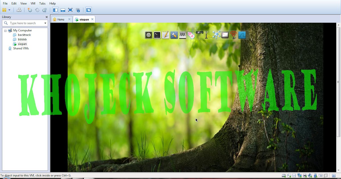Image resolution: width=341 pixels, height=179 pixels.
Task: Pause the VM with the yellow suspend button
Action: coord(4,10)
